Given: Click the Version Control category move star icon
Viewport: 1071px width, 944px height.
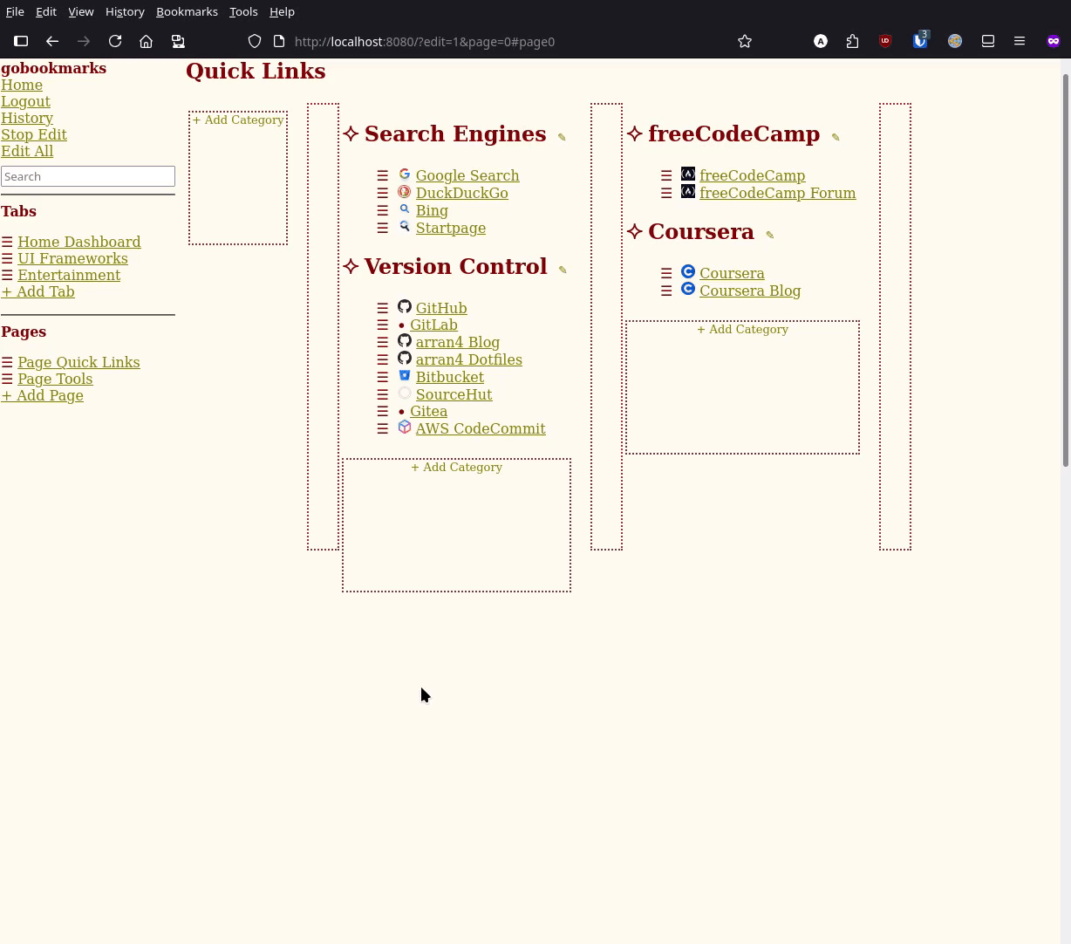Looking at the screenshot, I should point(351,266).
